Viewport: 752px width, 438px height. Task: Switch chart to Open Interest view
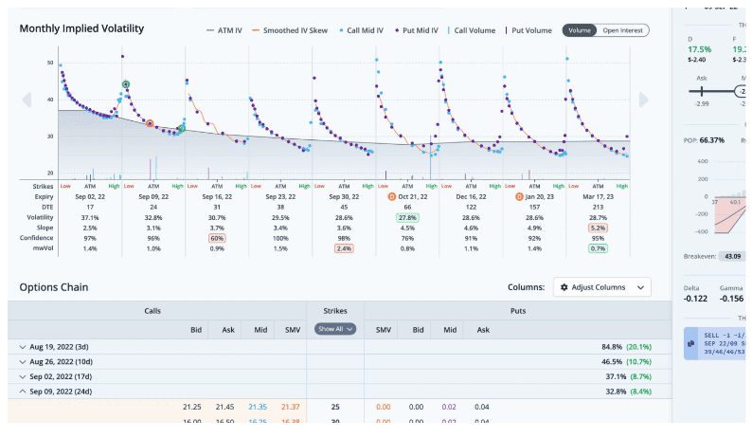623,30
